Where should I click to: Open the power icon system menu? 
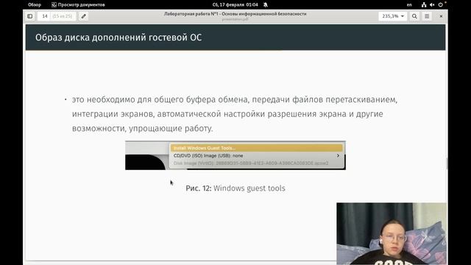(x=440, y=5)
